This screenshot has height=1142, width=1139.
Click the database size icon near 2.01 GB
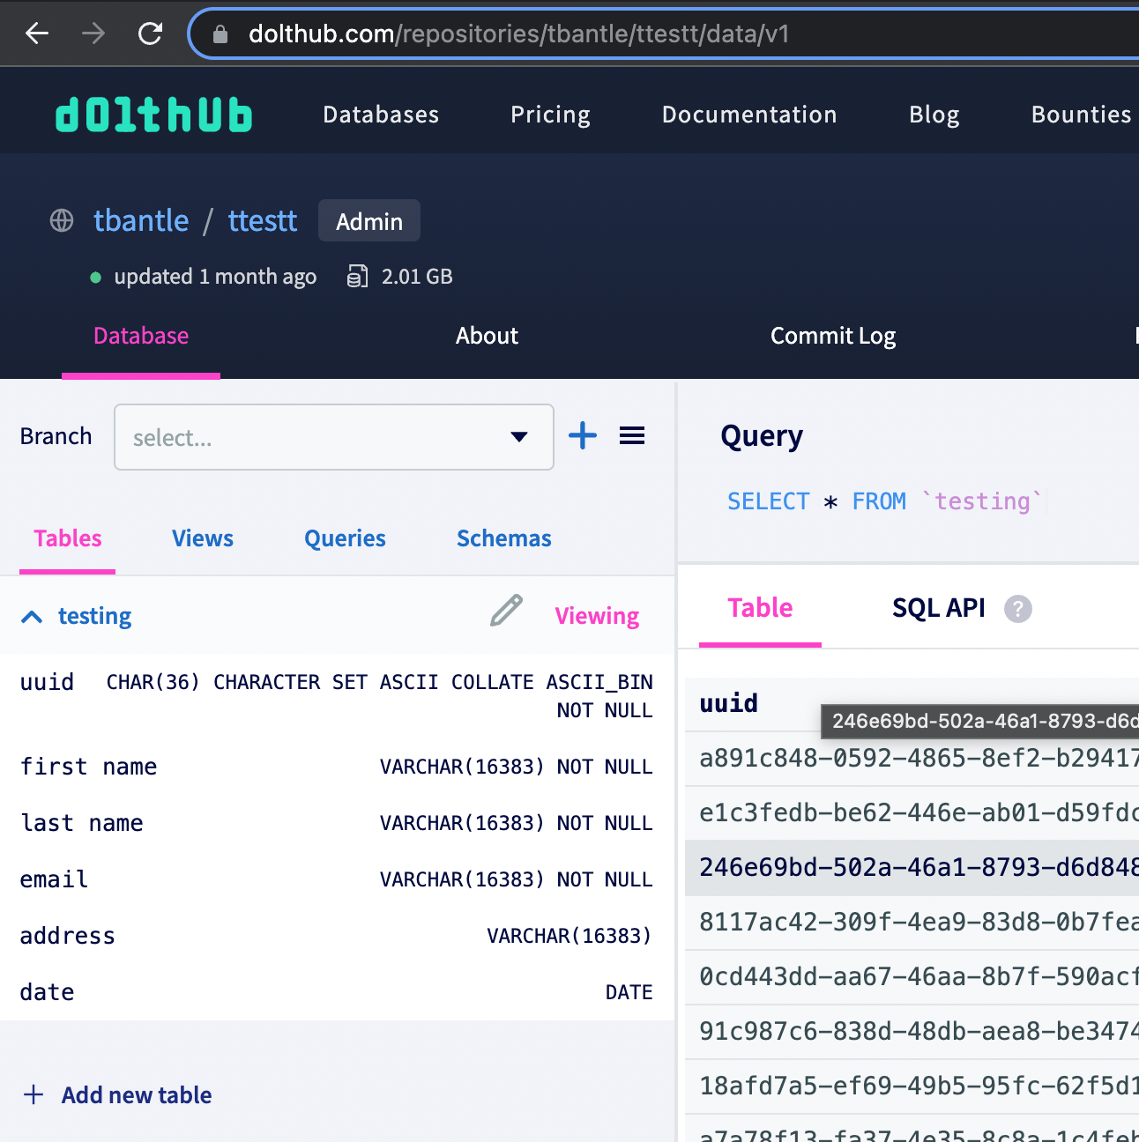(357, 277)
